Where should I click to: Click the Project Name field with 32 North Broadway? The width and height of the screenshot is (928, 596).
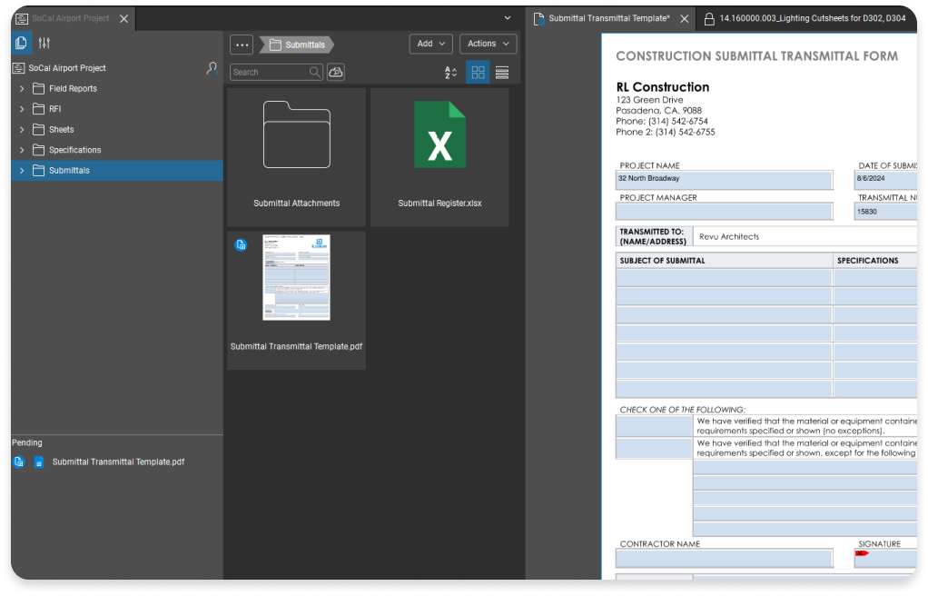pyautogui.click(x=725, y=180)
